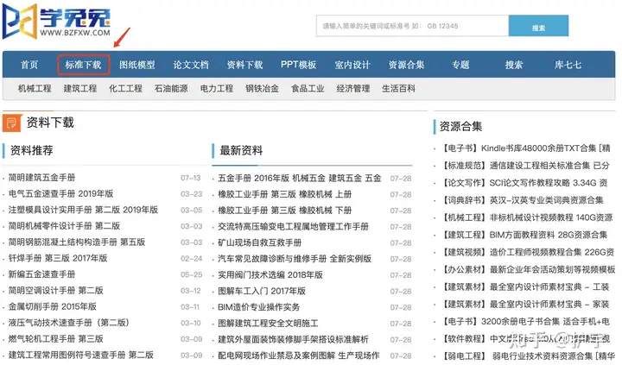Screen dimensions: 622x365
Task: Open 新编五金速查手册 link
Action: [x=42, y=274]
